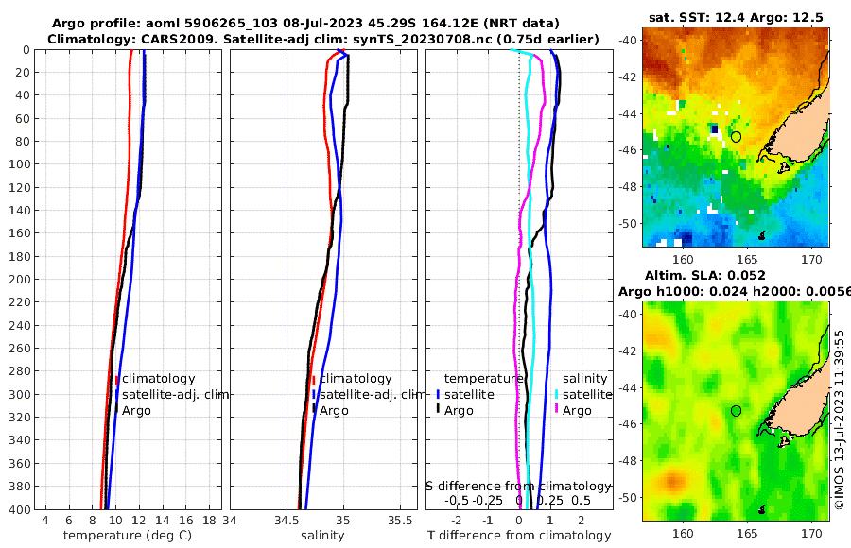The width and height of the screenshot is (851, 548).
Task: Click magenta salinity Argo legend swatch
Action: [x=556, y=411]
